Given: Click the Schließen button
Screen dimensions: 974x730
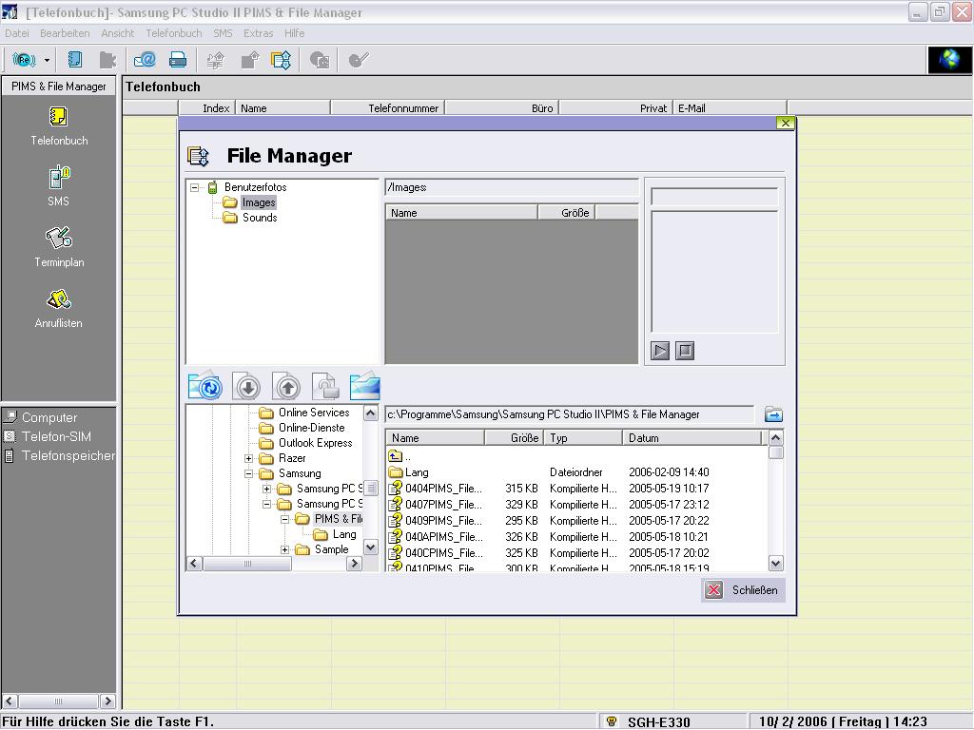Looking at the screenshot, I should pos(744,589).
